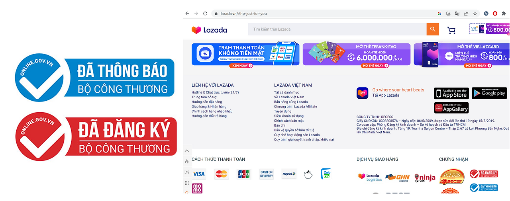Click Mở Thẻ Ngay on the VIB LazCard banner
510x201 pixels.
[x=478, y=66]
